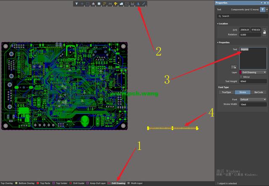Viewport: 269px width, 186px height.
Task: Click the Search field in Properties panel
Action: (242, 16)
